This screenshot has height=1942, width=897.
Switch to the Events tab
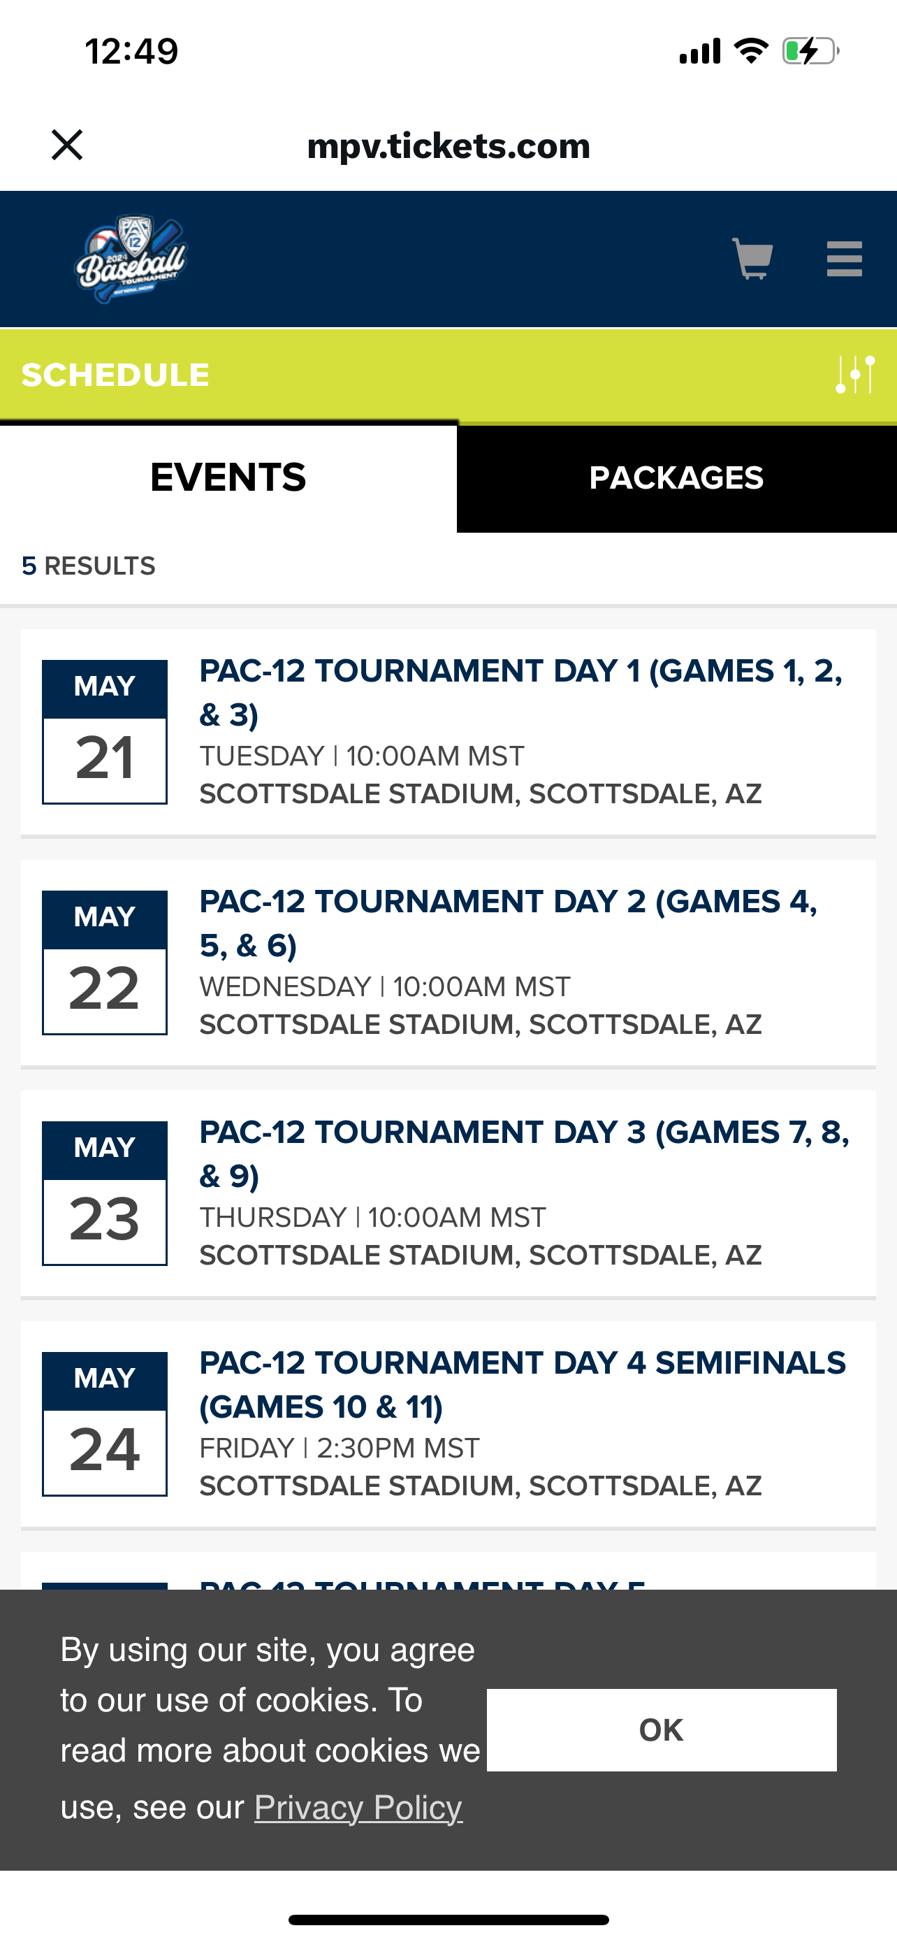click(228, 478)
